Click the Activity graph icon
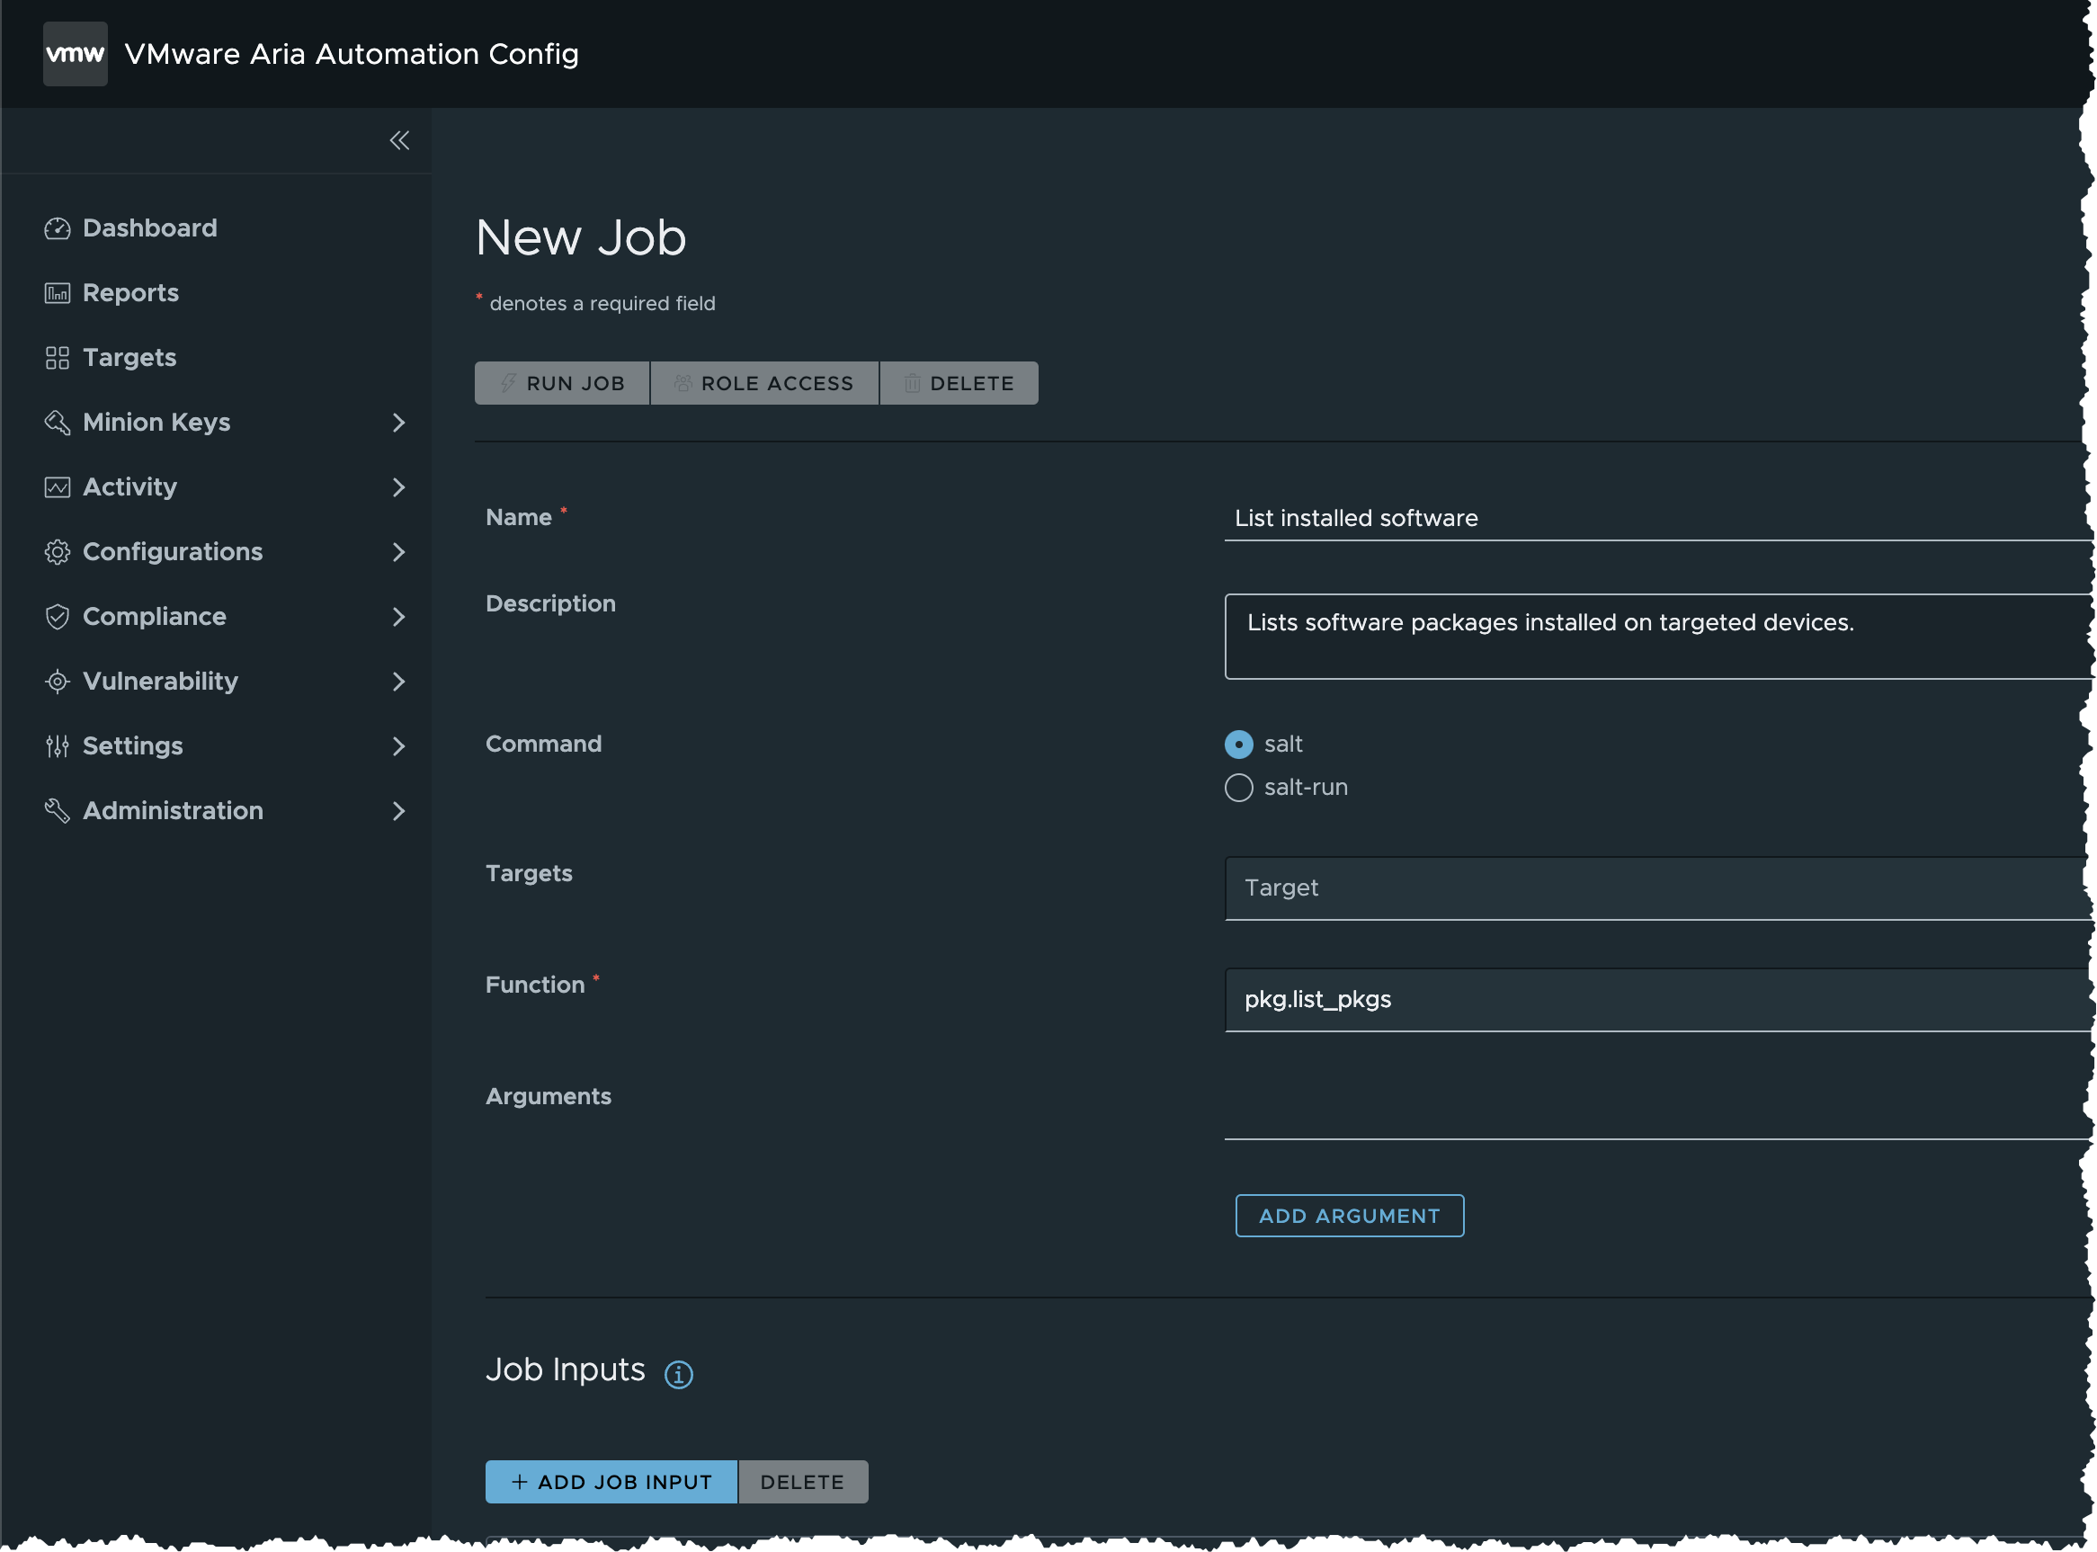The image size is (2097, 1552). [58, 487]
